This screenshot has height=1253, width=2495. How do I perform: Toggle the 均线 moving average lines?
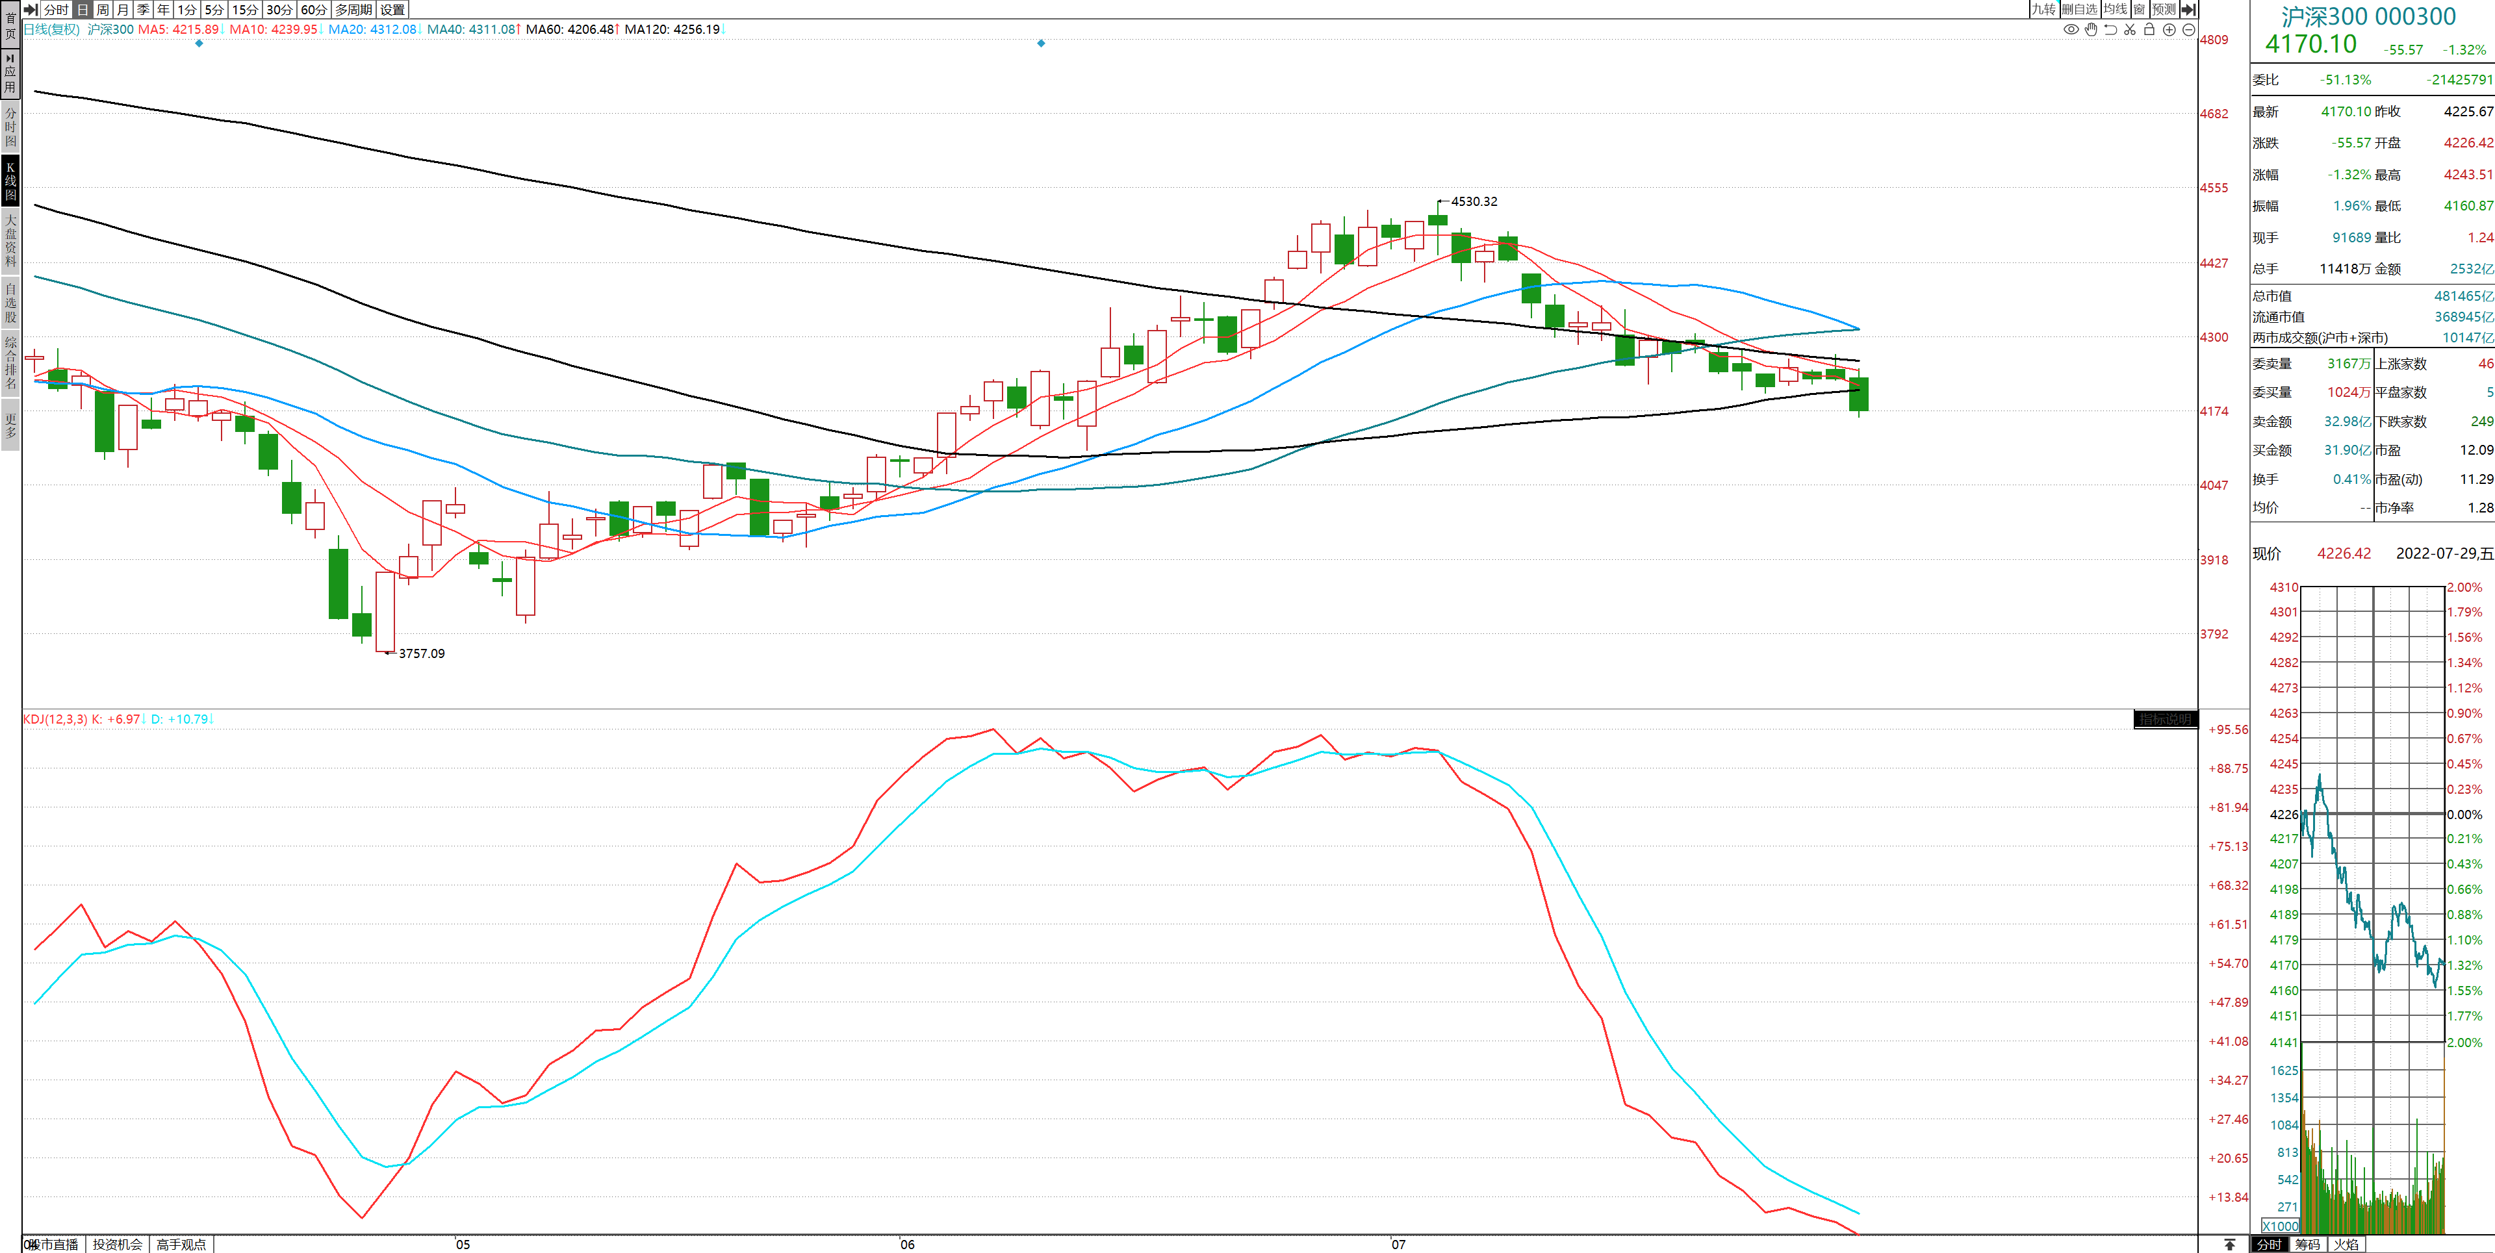point(2116,10)
